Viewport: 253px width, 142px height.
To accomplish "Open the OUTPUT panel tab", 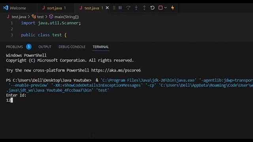I will [45, 47].
